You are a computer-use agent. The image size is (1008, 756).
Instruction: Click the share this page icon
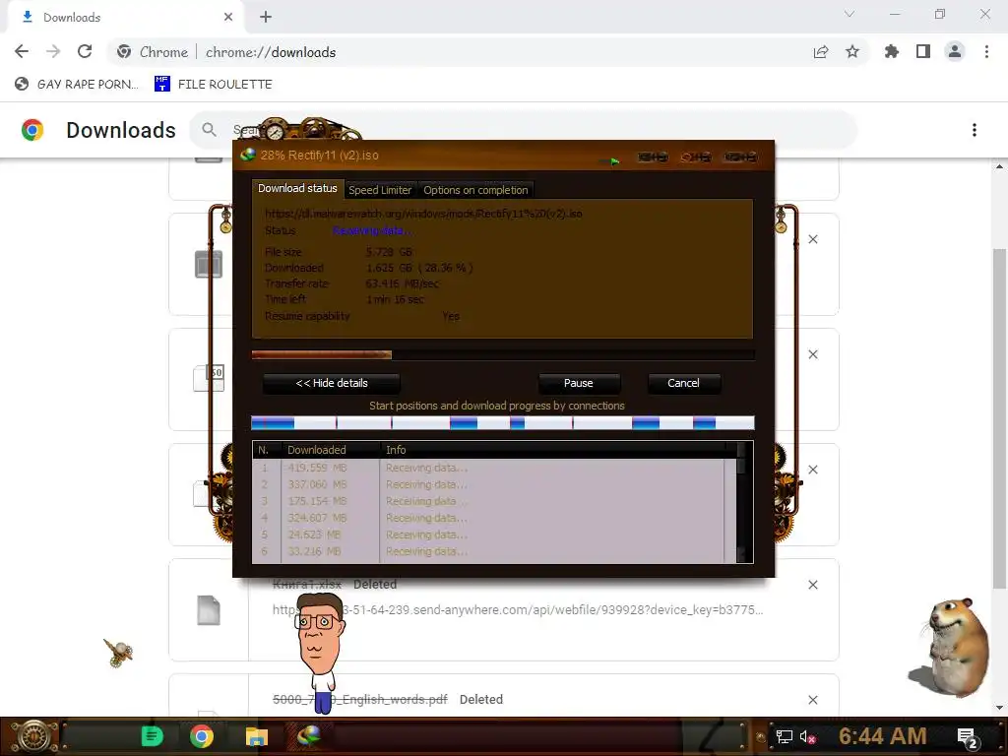tap(821, 52)
